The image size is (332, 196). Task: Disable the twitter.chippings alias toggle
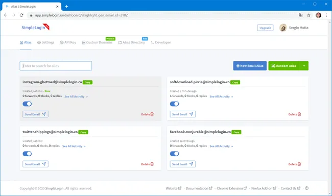[x=27, y=154]
